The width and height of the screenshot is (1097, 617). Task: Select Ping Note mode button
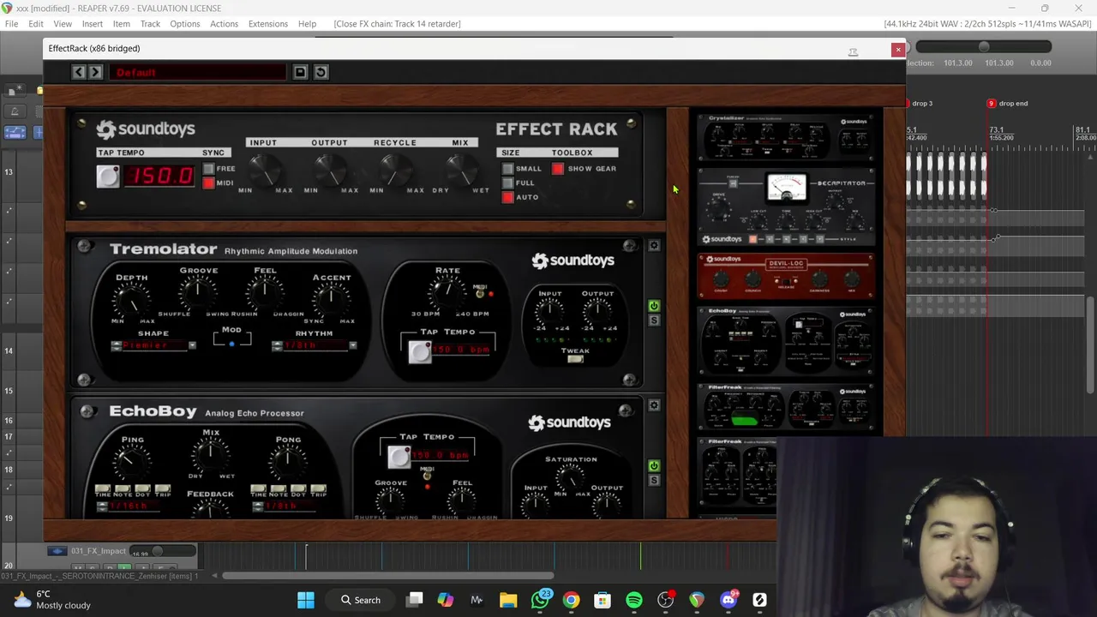123,488
